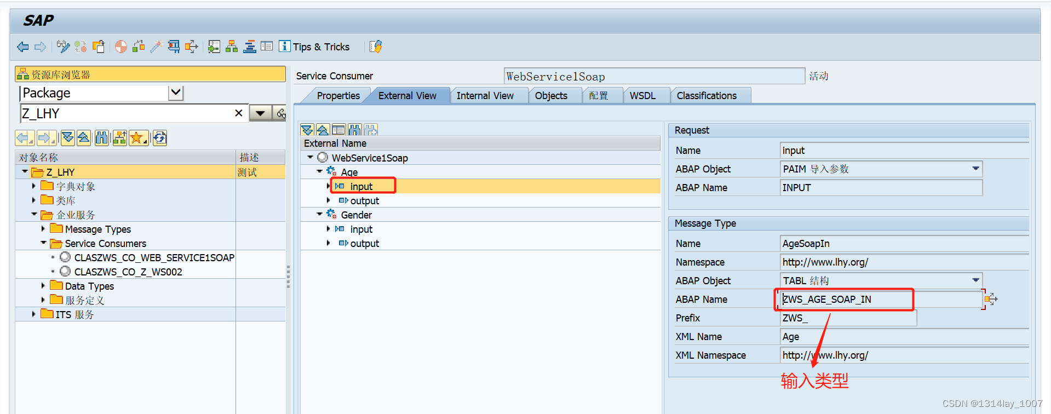The height and width of the screenshot is (414, 1051).
Task: Click the binoculars Find icon in repository browser
Action: coord(102,138)
